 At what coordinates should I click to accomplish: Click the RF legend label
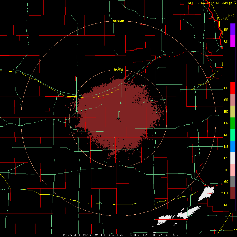point(226,29)
